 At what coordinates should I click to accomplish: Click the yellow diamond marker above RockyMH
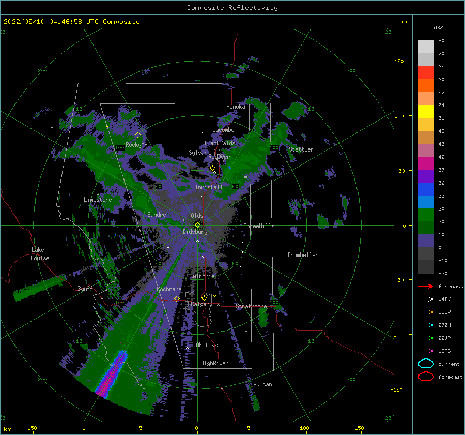click(138, 135)
